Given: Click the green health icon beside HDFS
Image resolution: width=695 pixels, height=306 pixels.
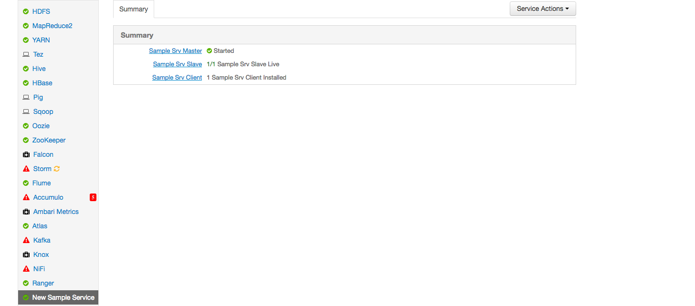Looking at the screenshot, I should pos(26,11).
